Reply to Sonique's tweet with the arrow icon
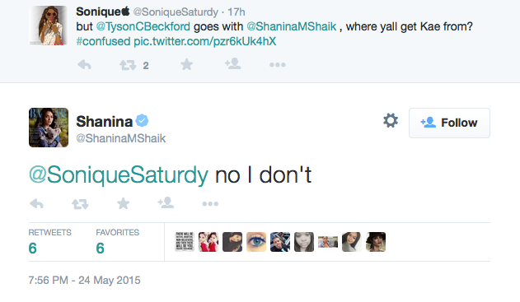The width and height of the screenshot is (520, 302). click(x=84, y=64)
